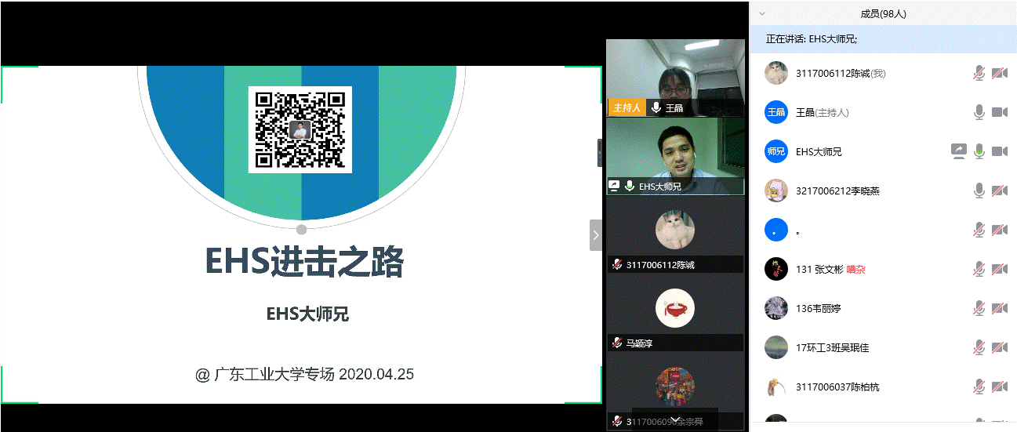Screen dimensions: 1017x432
Task: Click the muted mic icon on 马颖淳 video tile
Action: pos(617,343)
